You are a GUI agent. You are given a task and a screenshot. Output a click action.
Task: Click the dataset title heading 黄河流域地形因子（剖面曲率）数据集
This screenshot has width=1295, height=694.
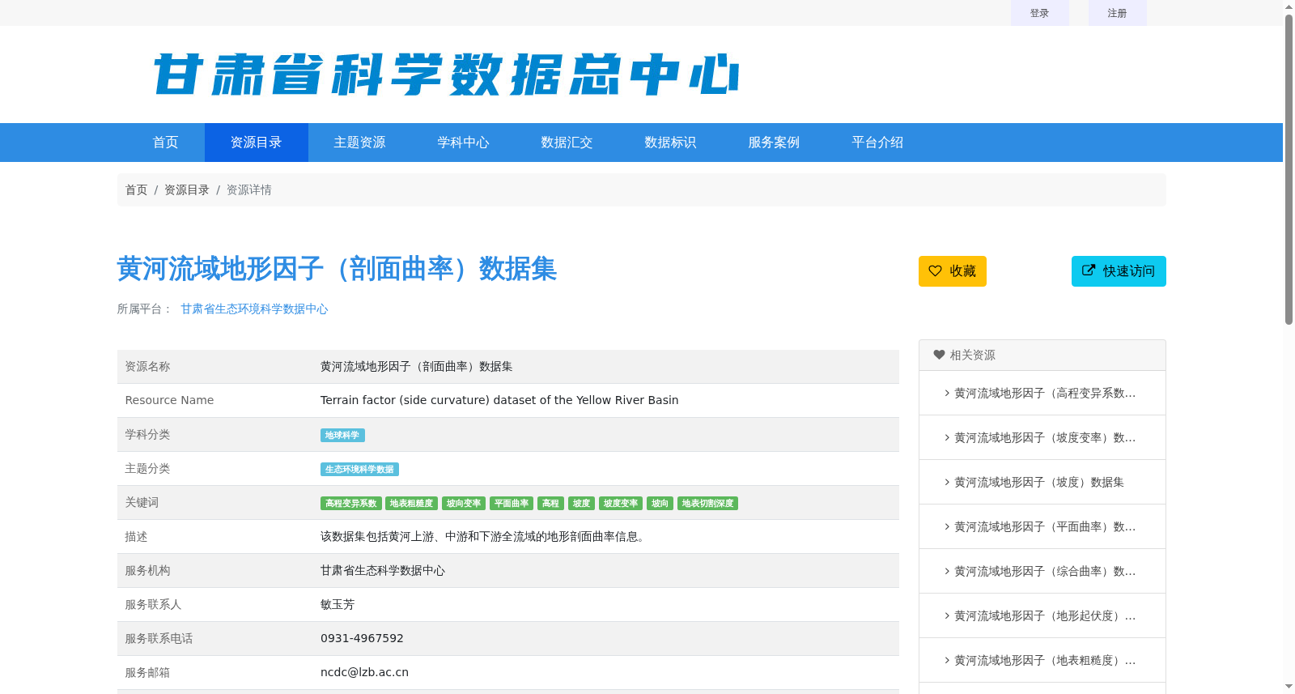tap(337, 269)
